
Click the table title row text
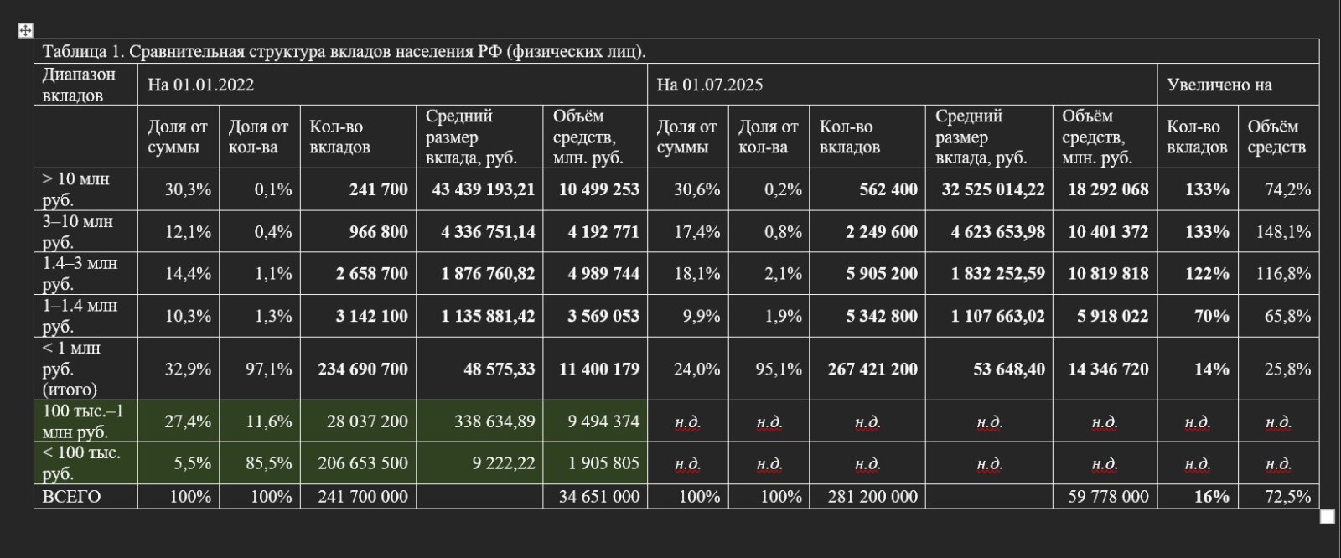(x=344, y=52)
